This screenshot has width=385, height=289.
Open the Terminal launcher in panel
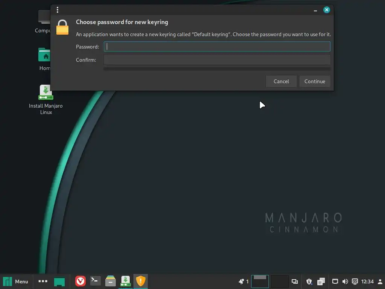point(95,281)
